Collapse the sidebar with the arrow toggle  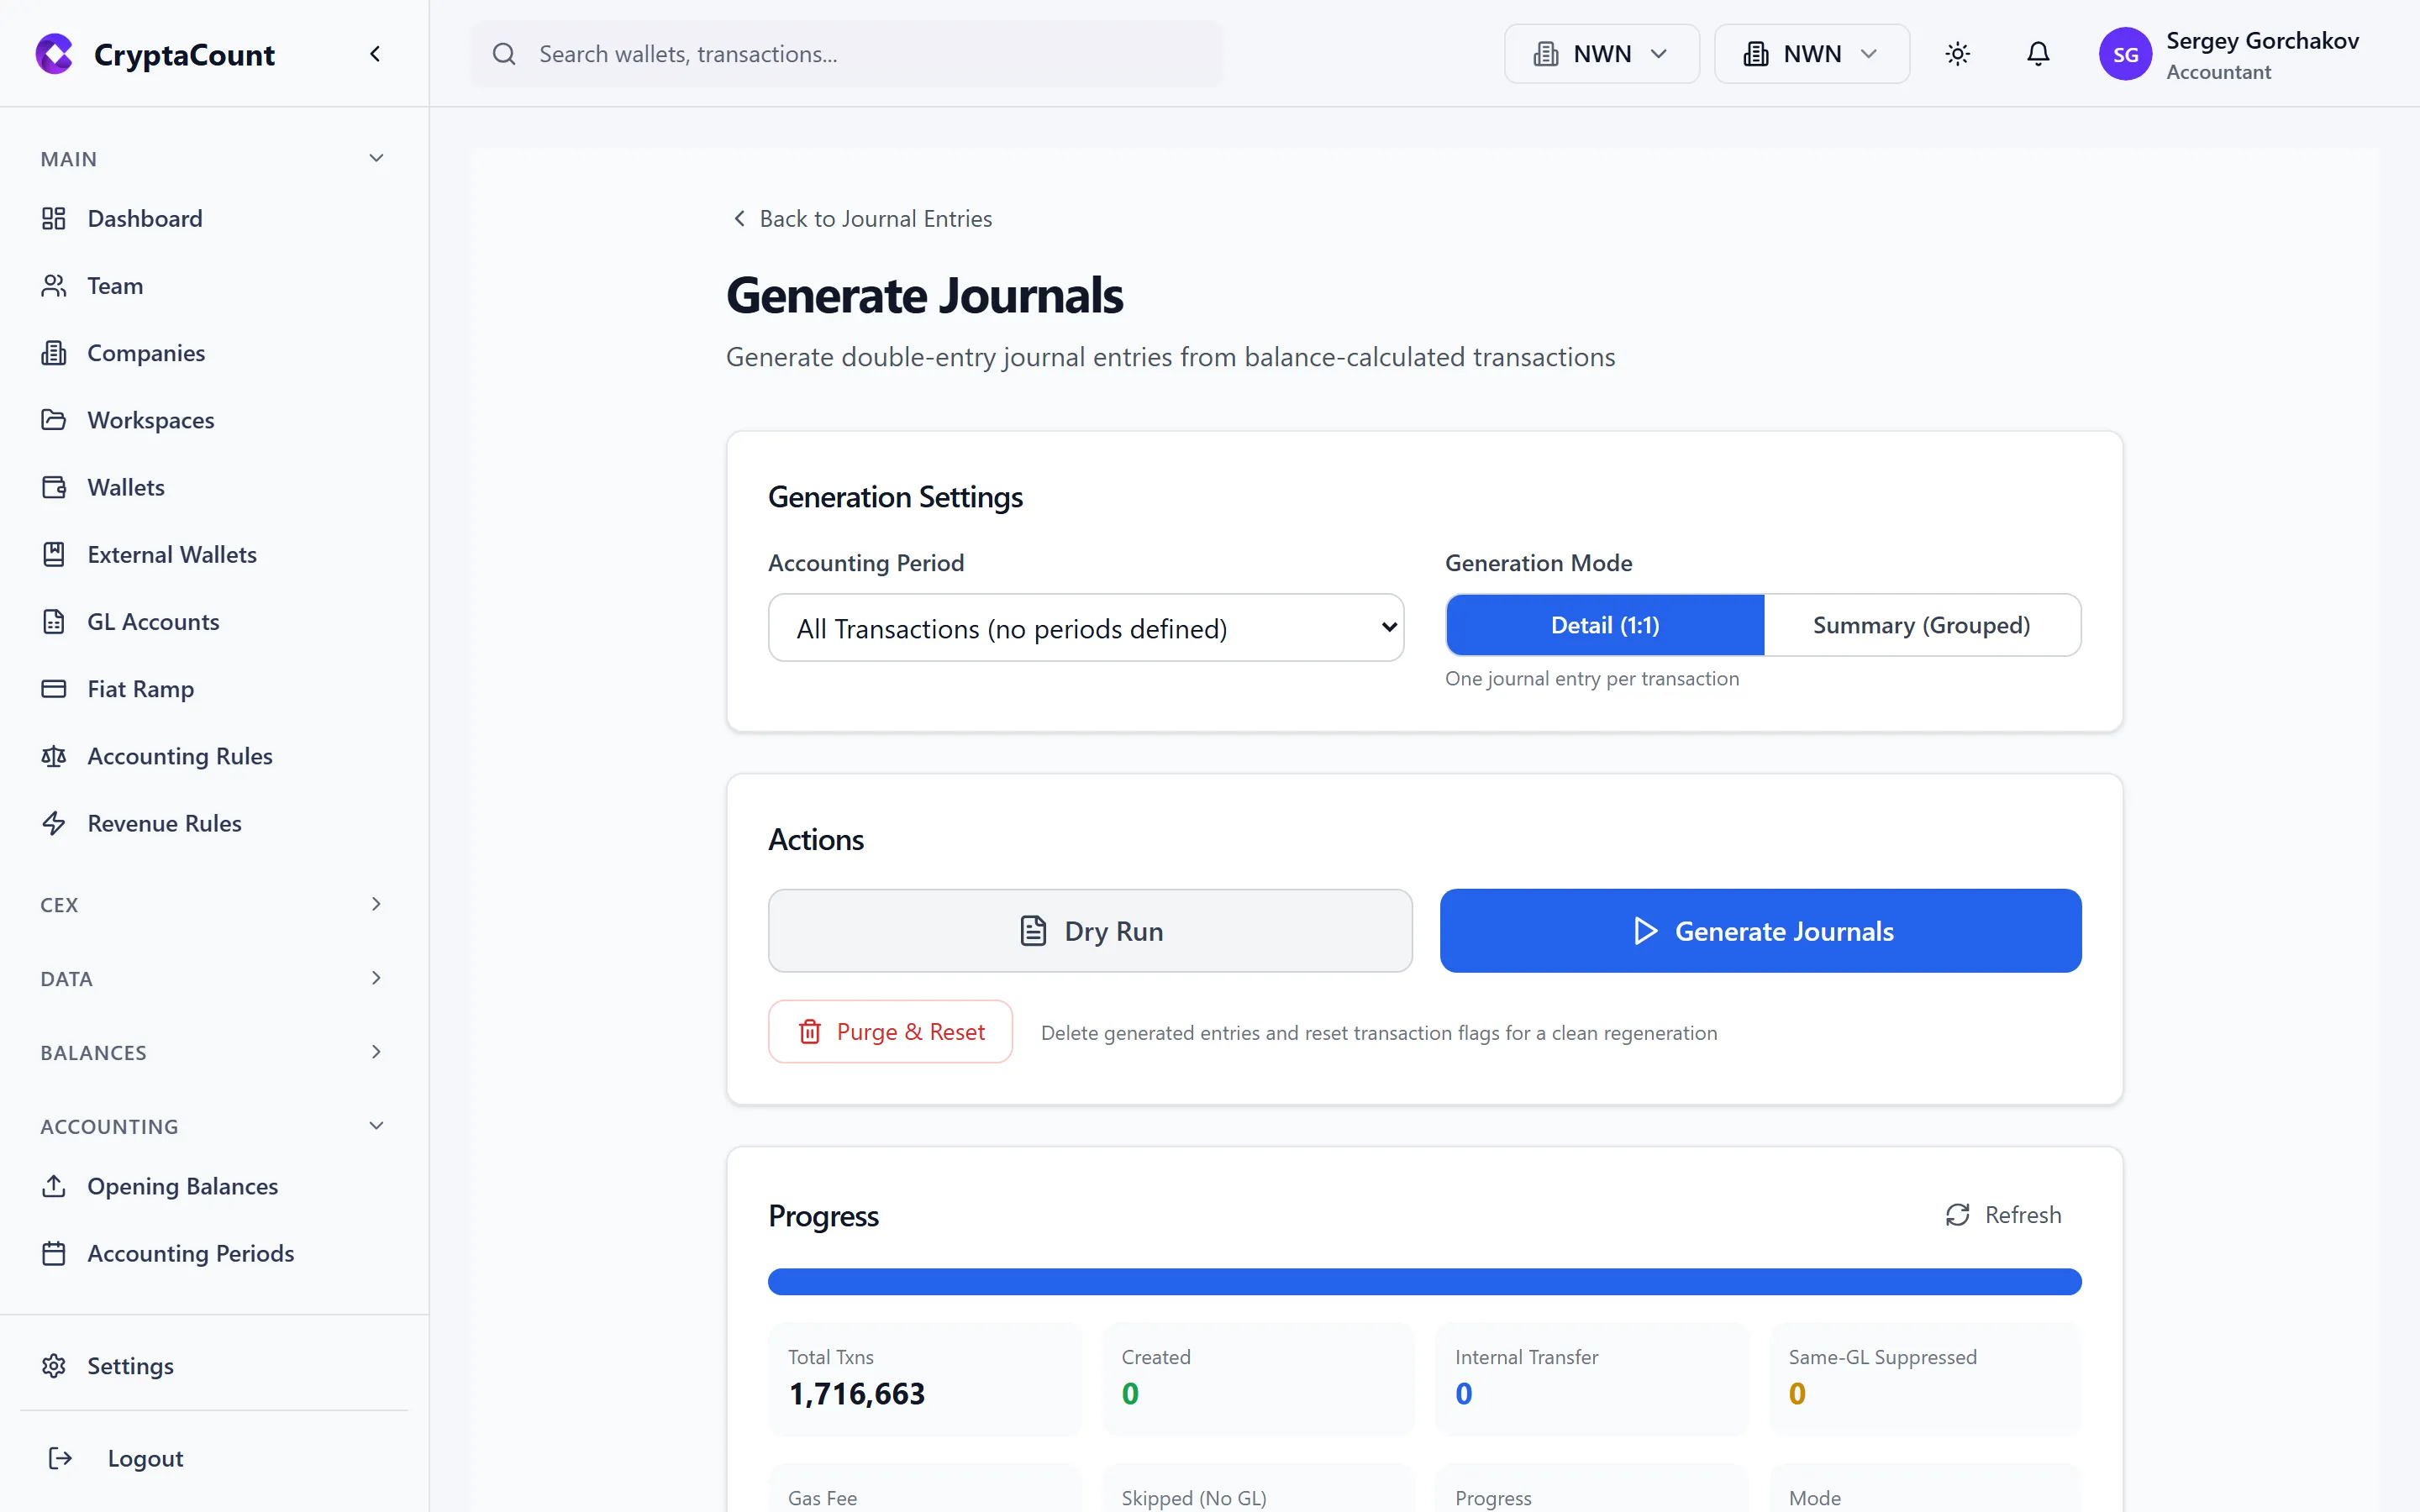tap(375, 53)
